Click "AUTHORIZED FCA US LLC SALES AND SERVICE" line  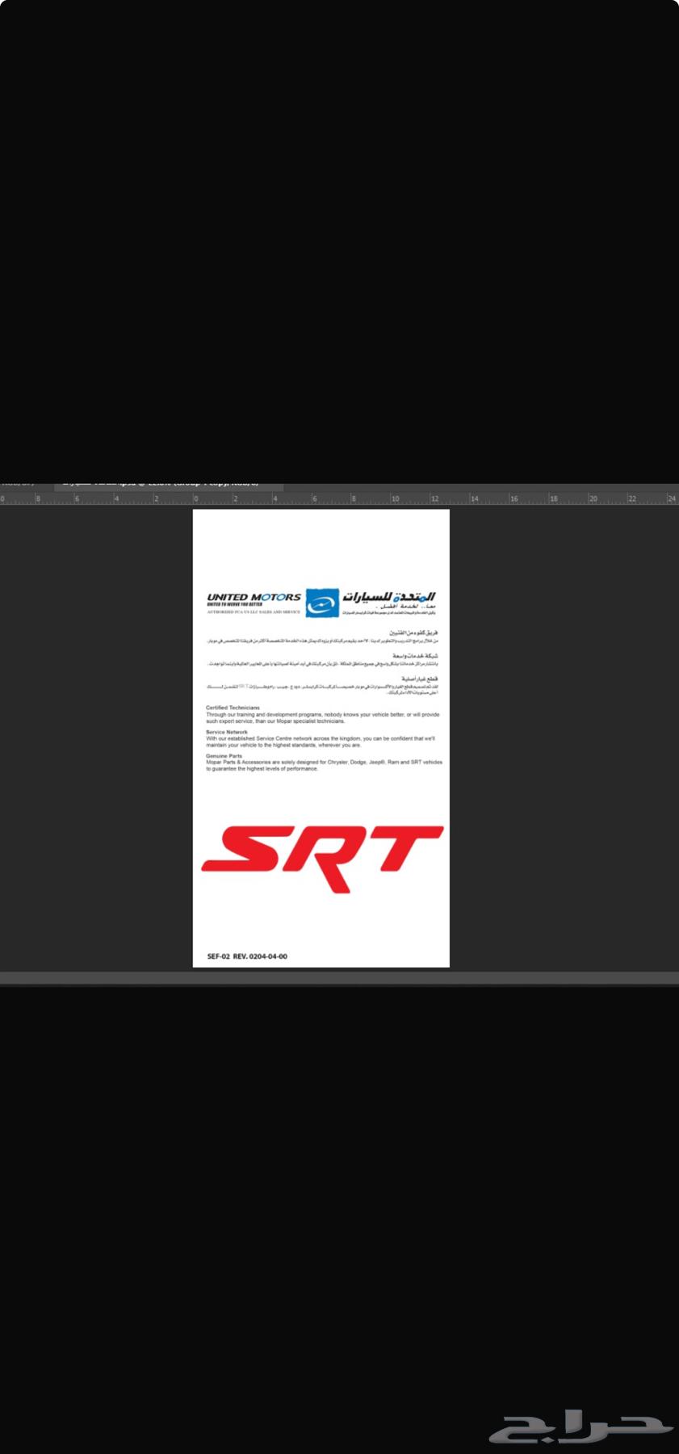(254, 612)
